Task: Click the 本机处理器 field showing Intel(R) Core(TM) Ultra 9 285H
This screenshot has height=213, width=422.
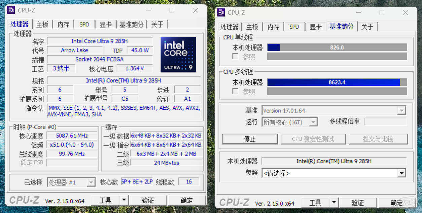Action: pyautogui.click(x=334, y=161)
